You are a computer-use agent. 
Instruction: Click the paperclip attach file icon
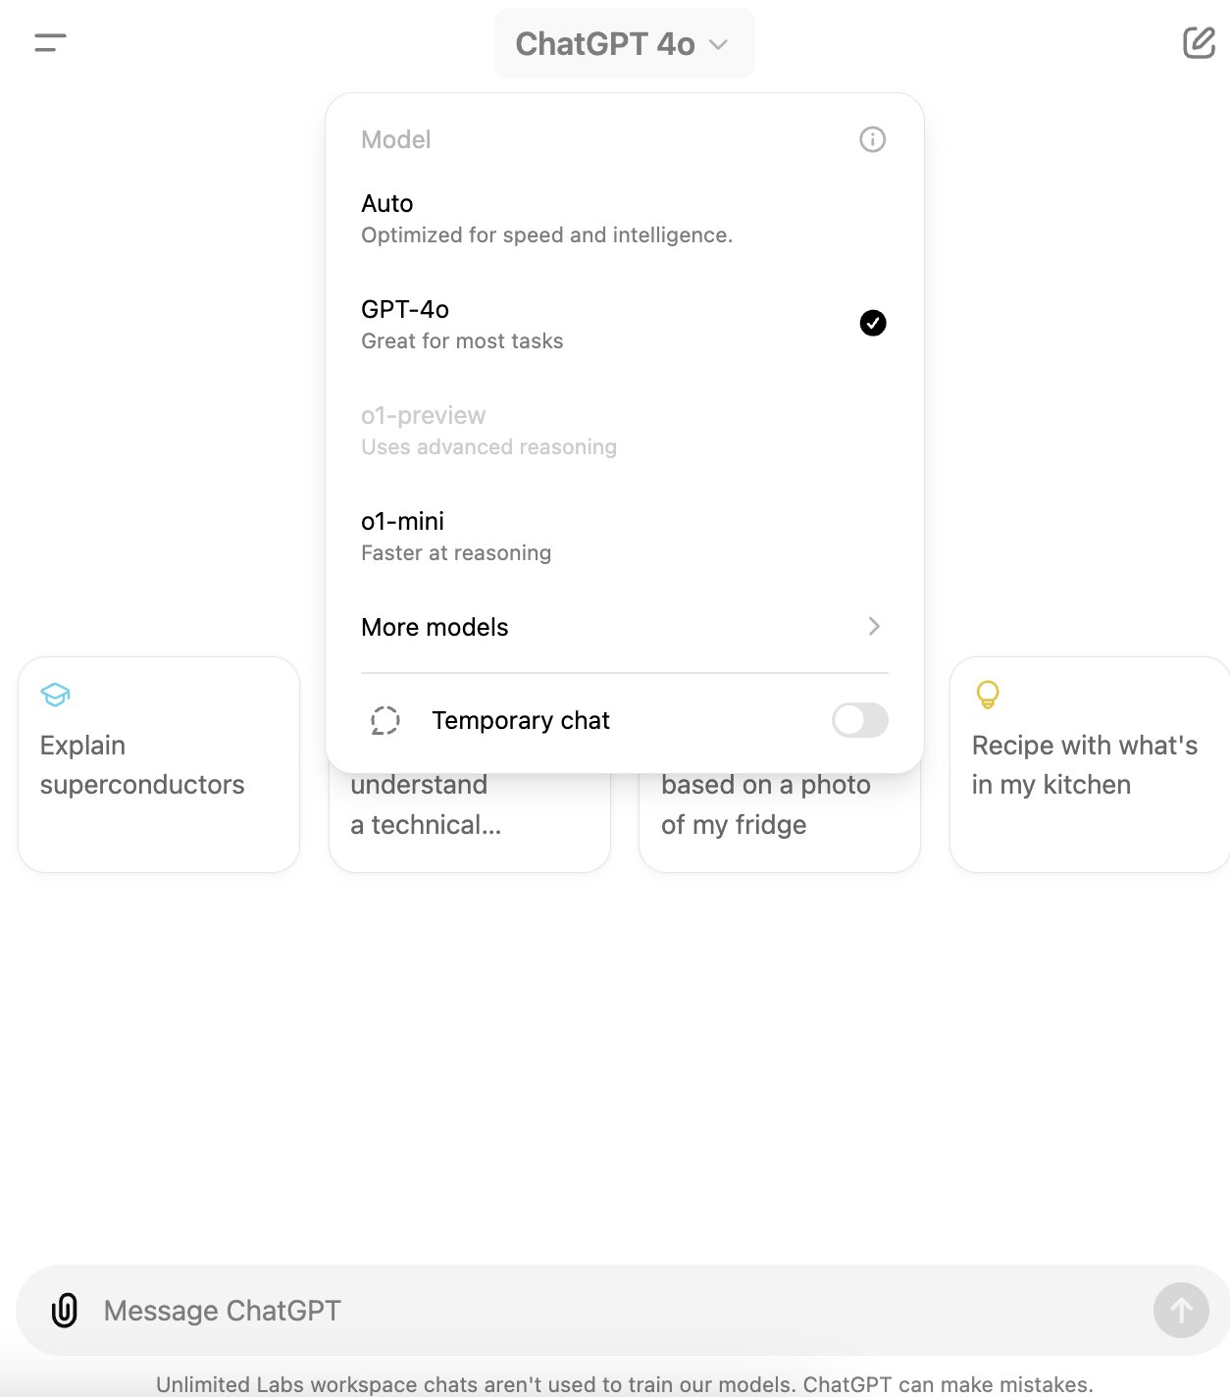pos(65,1310)
